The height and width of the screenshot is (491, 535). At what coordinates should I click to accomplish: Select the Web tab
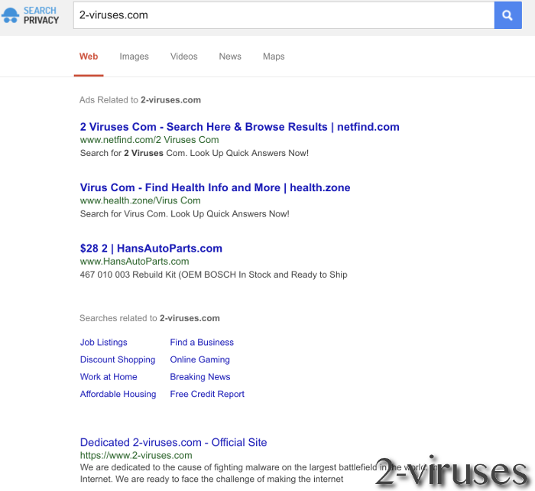pyautogui.click(x=89, y=57)
